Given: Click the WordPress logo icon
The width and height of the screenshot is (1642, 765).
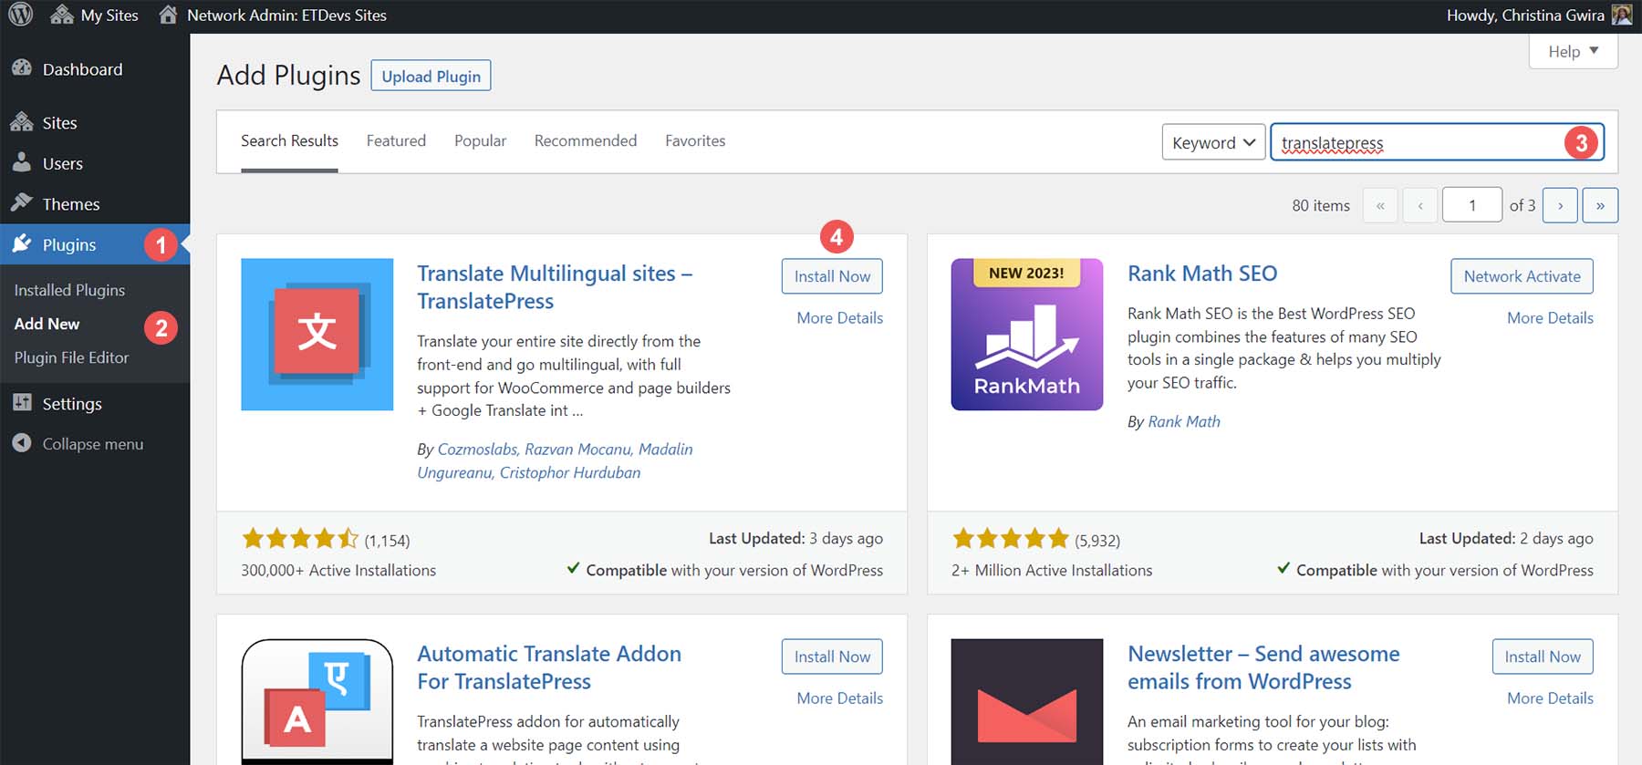Looking at the screenshot, I should 20,16.
